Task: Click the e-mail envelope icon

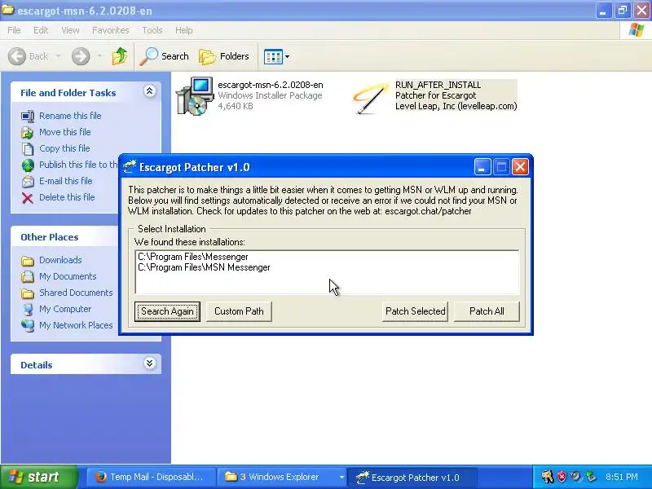Action: (28, 182)
